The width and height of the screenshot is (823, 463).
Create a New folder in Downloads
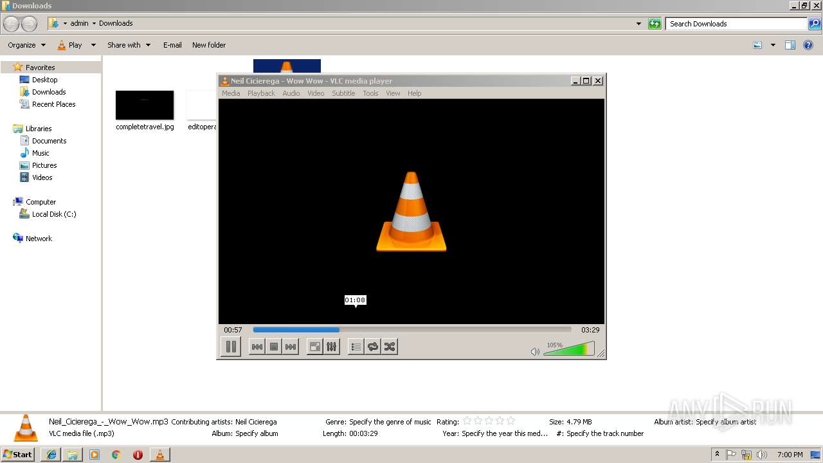pyautogui.click(x=209, y=45)
